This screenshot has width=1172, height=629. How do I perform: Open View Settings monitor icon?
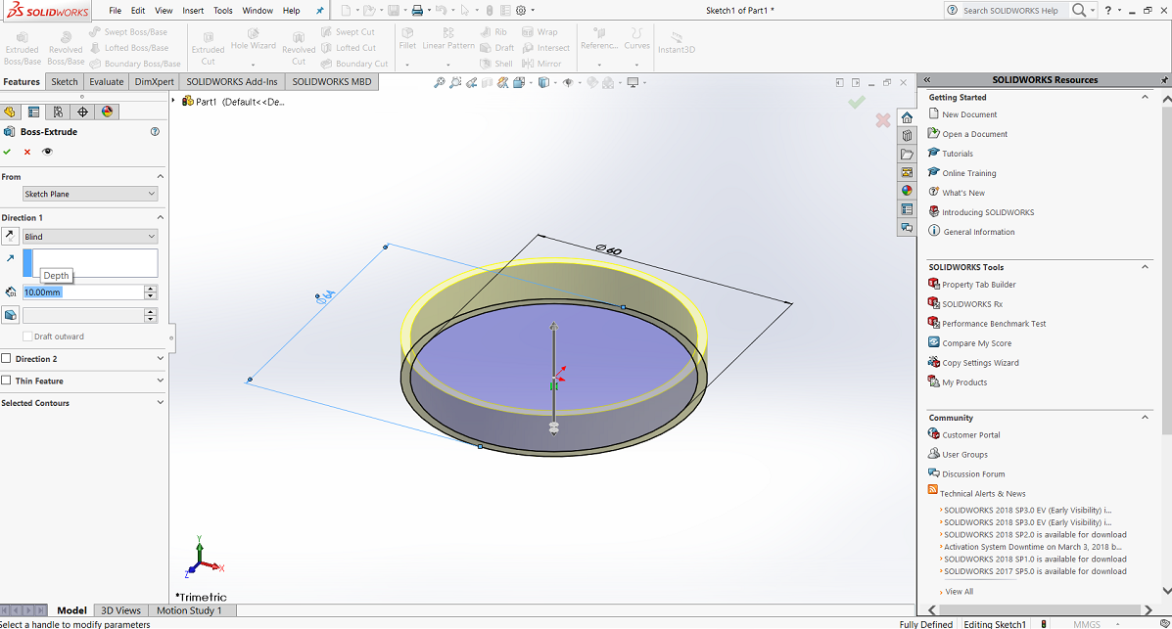[x=633, y=83]
